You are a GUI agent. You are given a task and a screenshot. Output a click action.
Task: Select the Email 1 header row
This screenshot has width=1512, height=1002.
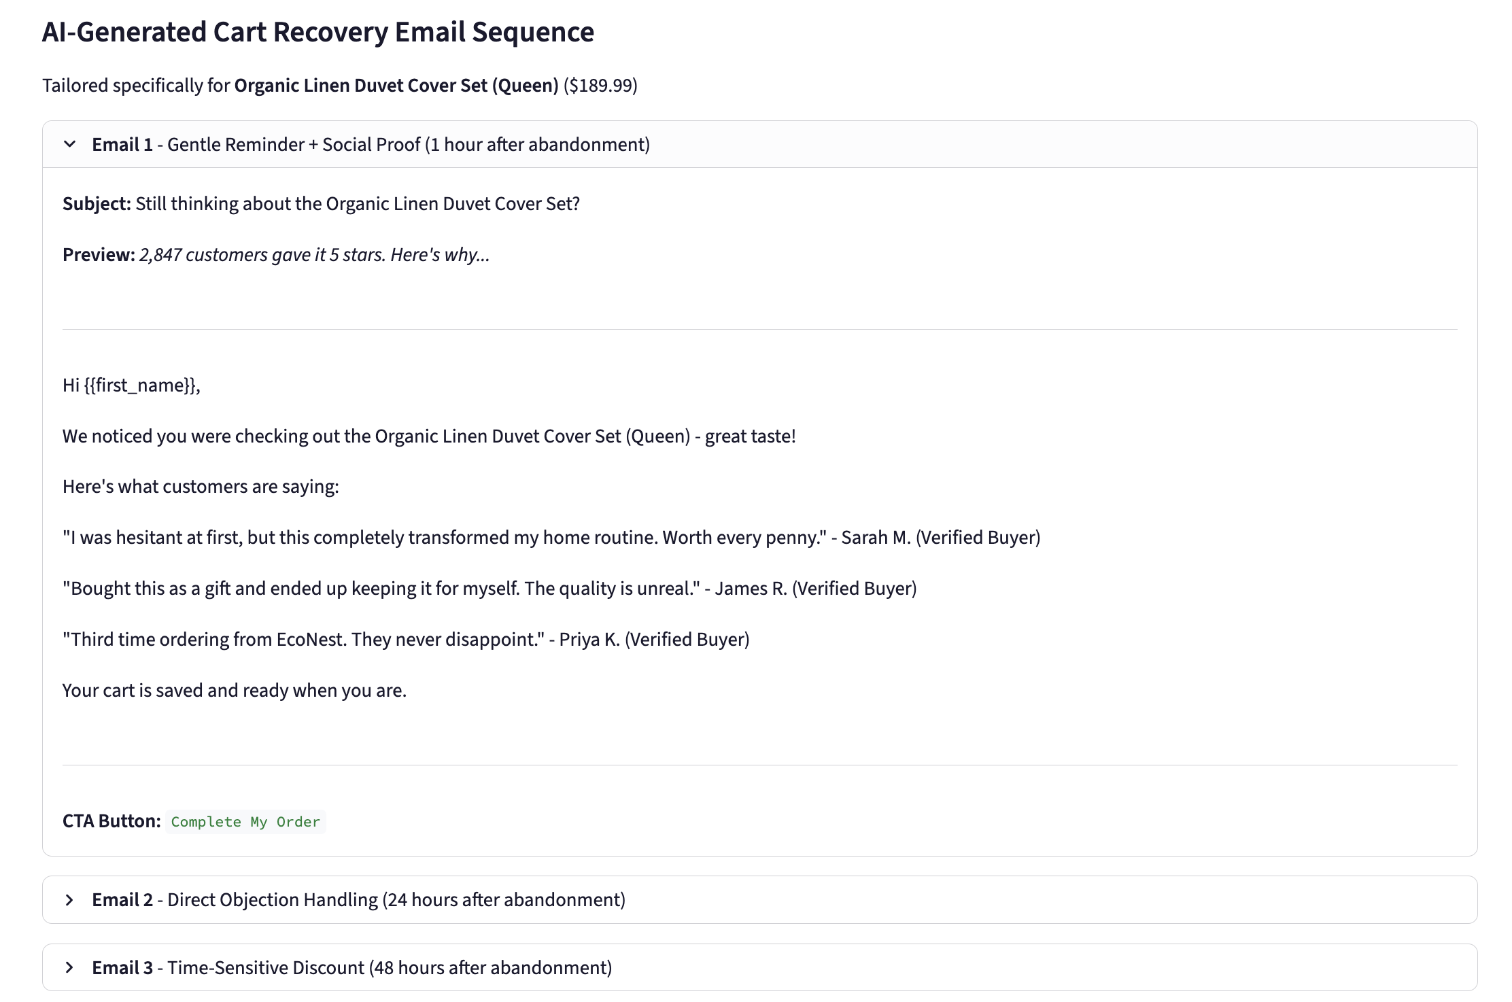tap(371, 144)
